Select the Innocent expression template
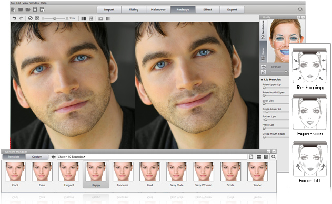 (123, 174)
